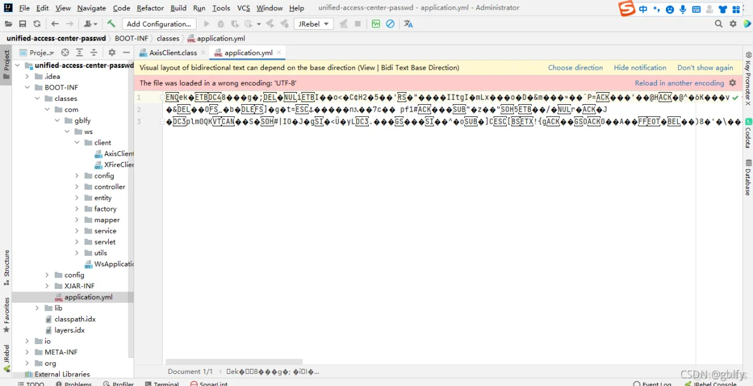Toggle the Structure tool window
753x386 pixels.
coord(6,267)
